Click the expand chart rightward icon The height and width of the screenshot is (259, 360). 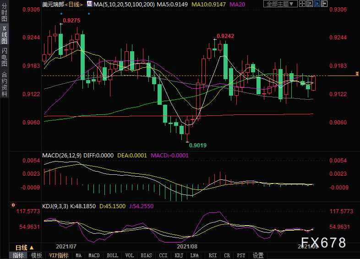tap(324, 4)
